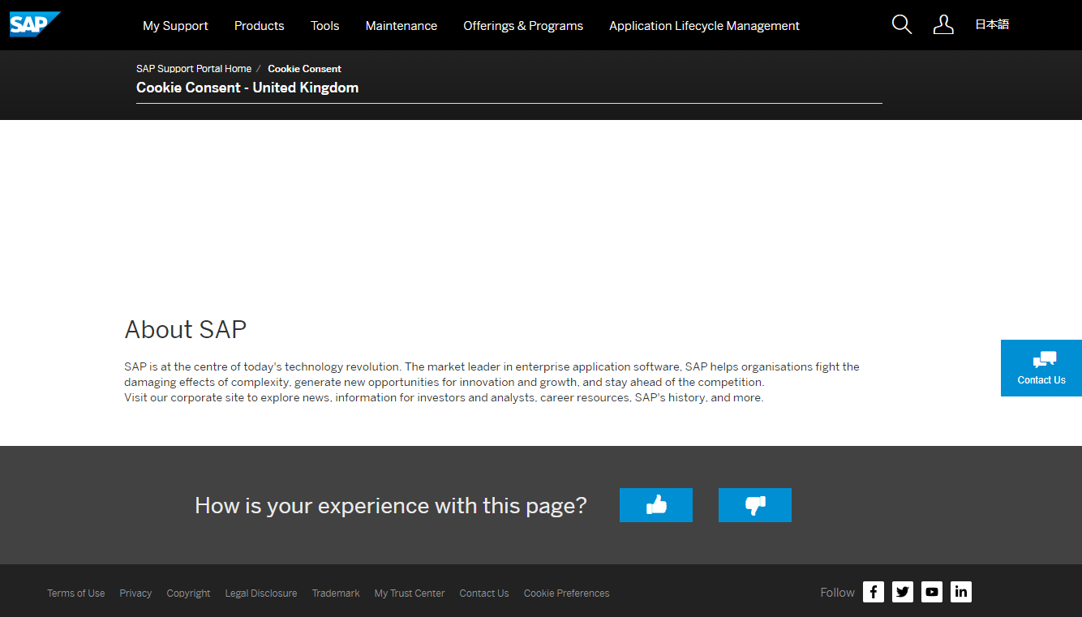This screenshot has width=1082, height=617.
Task: Open the My Support menu
Action: point(175,26)
